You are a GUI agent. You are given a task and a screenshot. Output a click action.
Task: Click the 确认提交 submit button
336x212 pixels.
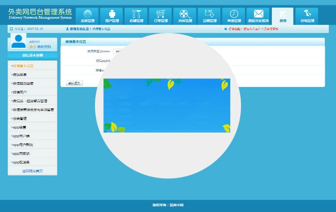[74, 83]
